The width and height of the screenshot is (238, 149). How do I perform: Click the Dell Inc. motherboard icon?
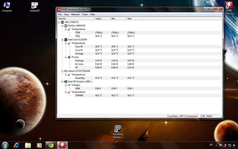coord(66,26)
